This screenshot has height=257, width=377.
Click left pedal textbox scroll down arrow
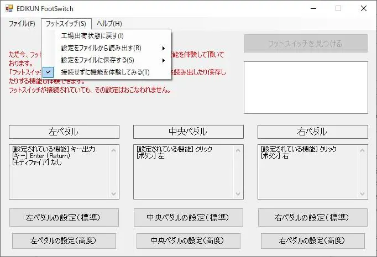tap(114, 193)
